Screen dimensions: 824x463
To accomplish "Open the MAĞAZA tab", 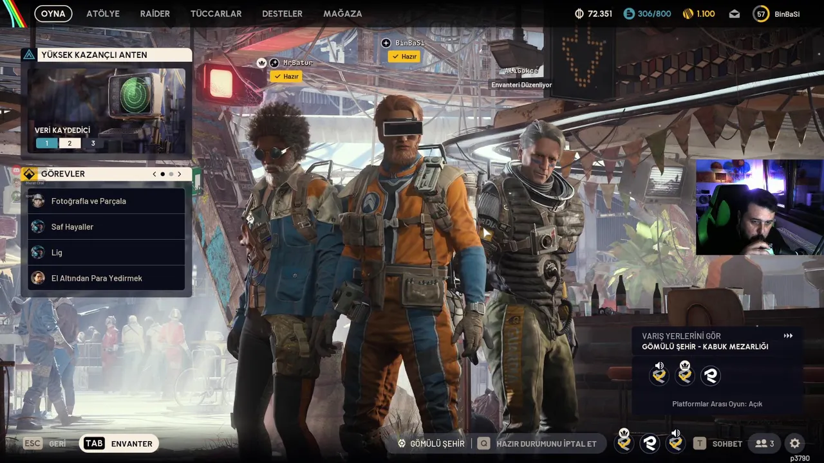I will point(342,14).
